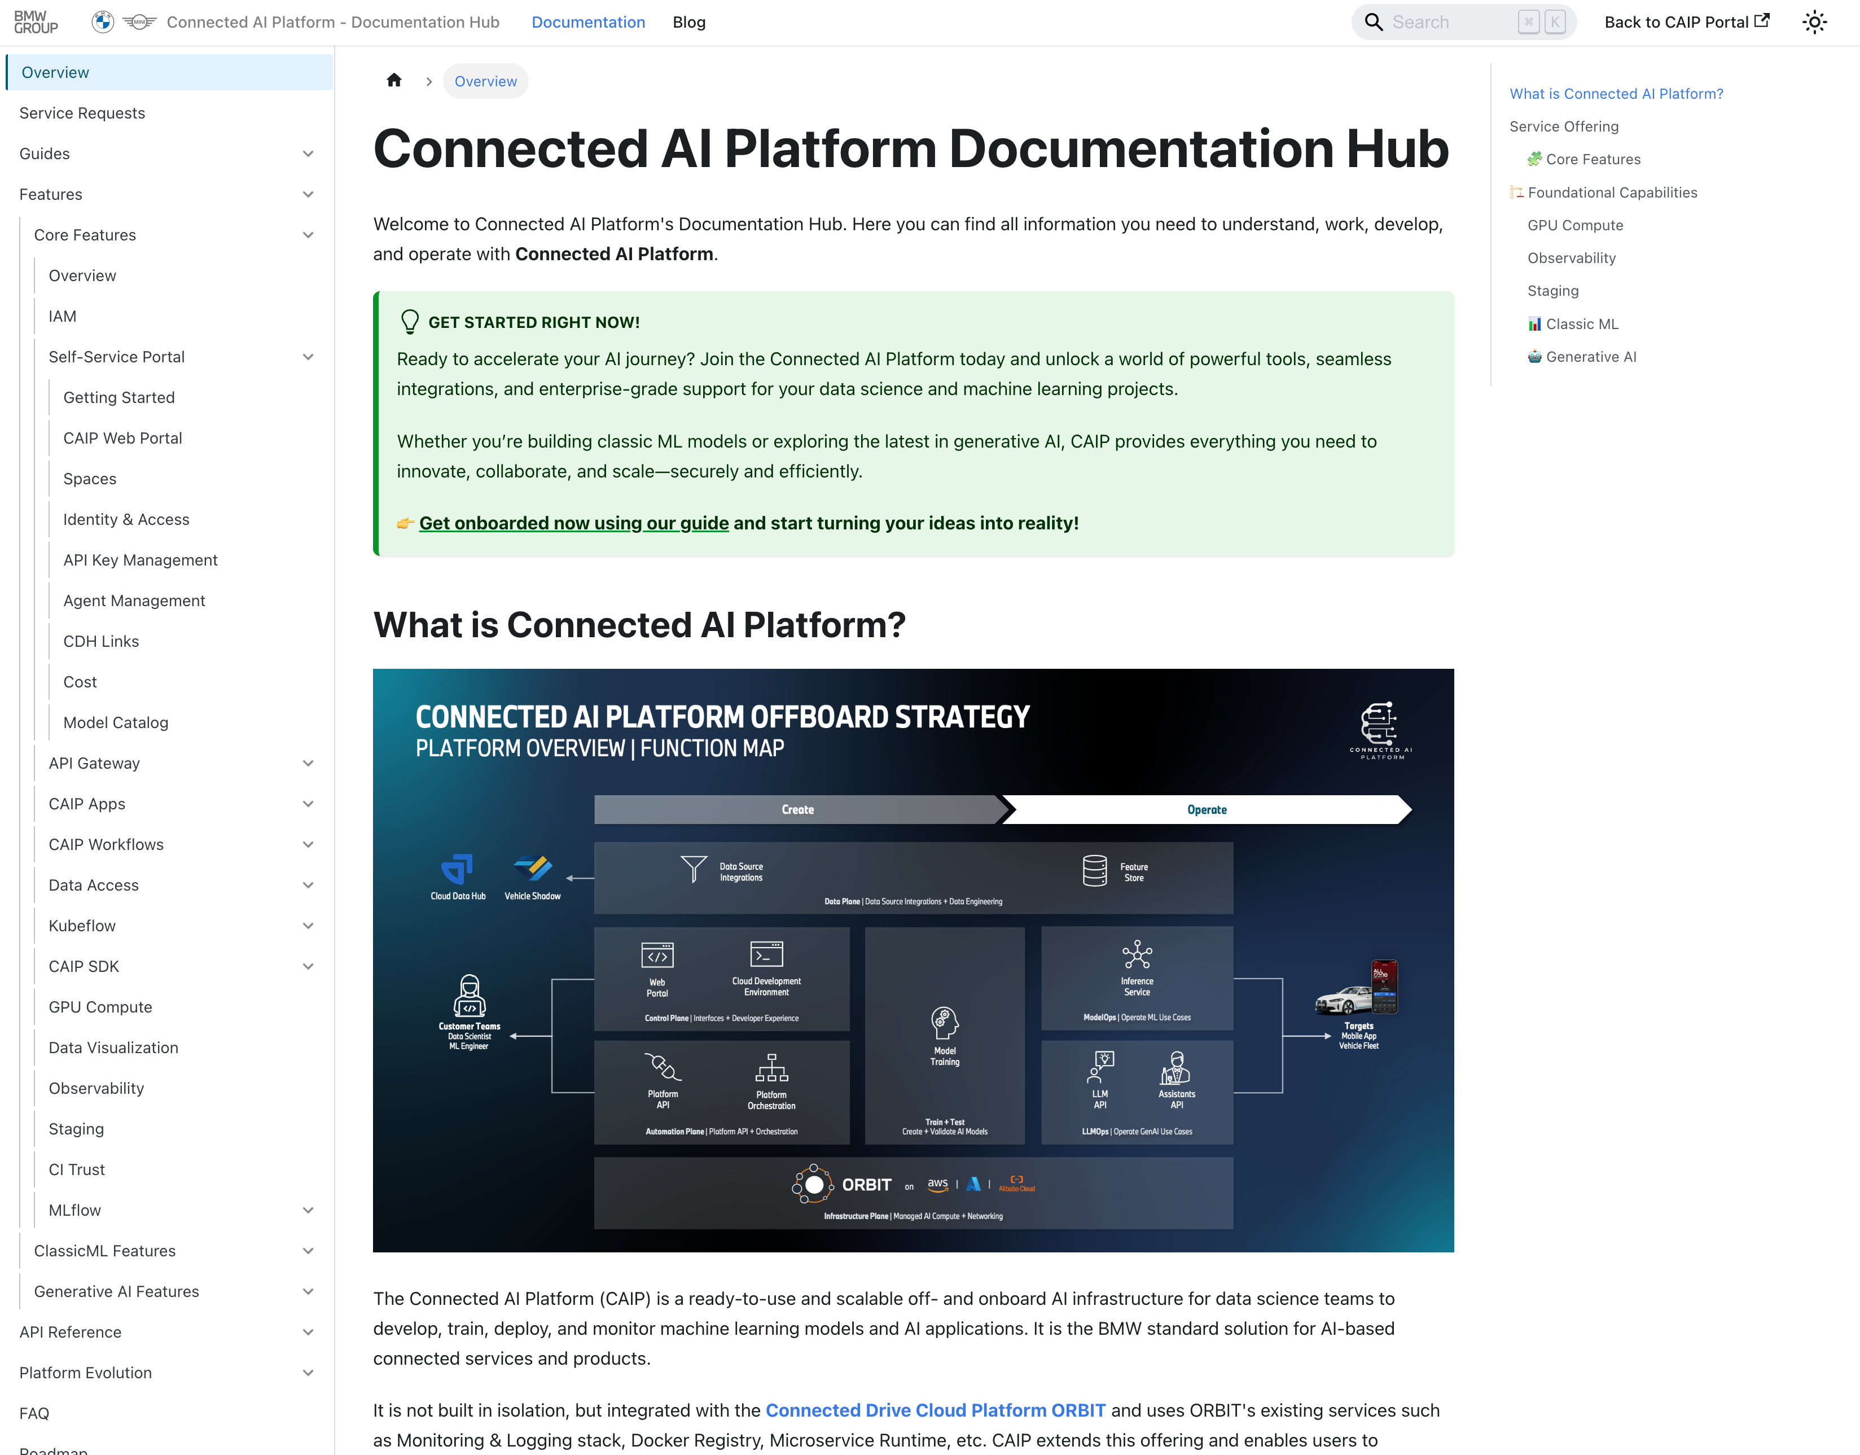
Task: Open the Documentation nav tab
Action: 589,22
